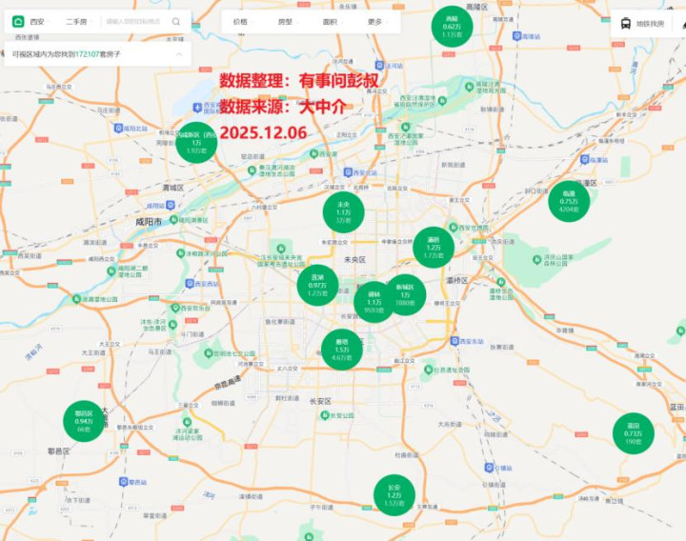Click the 咸阳北站 station icon

pos(118,129)
